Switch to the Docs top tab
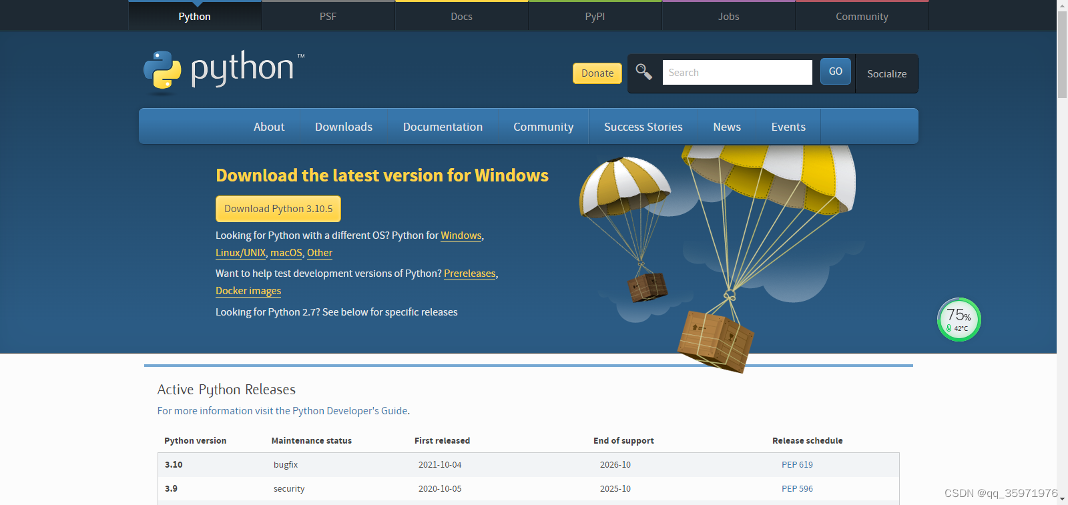The width and height of the screenshot is (1068, 505). coord(461,16)
